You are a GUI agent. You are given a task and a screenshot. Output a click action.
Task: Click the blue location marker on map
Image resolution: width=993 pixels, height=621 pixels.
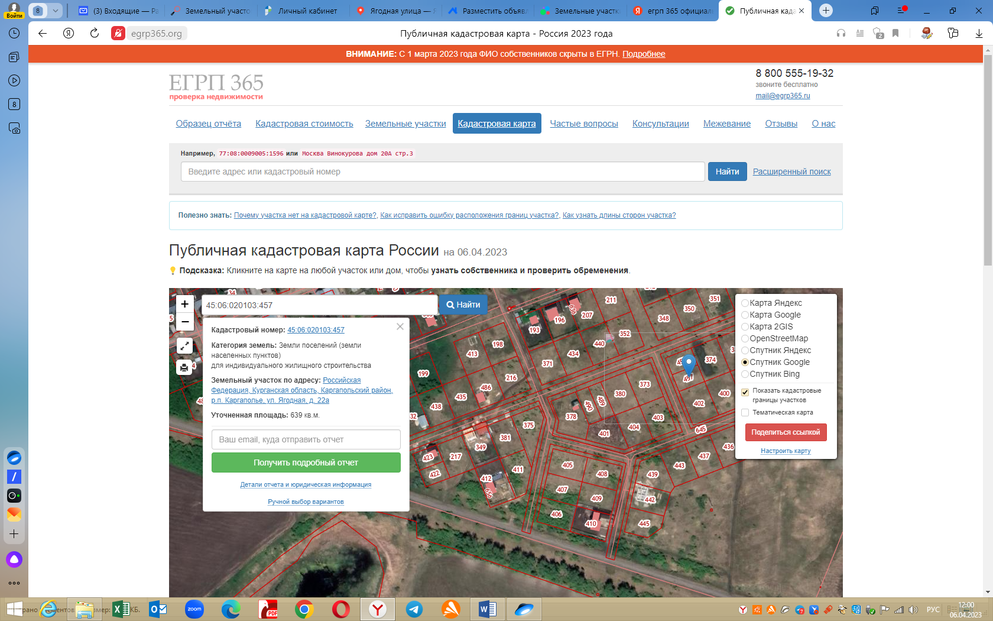click(x=688, y=364)
